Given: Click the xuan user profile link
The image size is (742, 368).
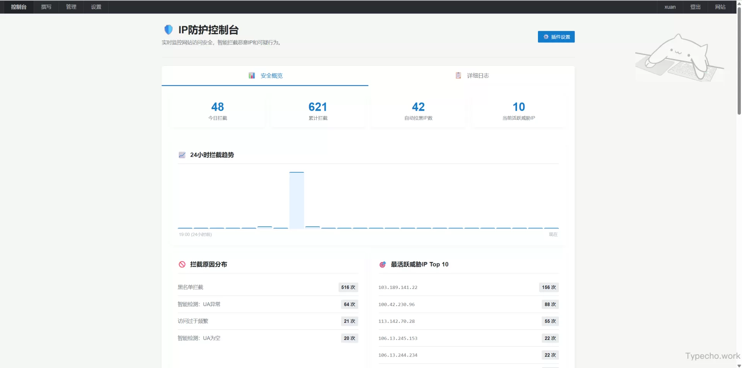Looking at the screenshot, I should (670, 7).
